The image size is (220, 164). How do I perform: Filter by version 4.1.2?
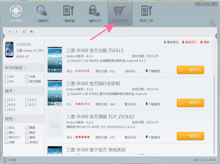pyautogui.click(x=27, y=100)
